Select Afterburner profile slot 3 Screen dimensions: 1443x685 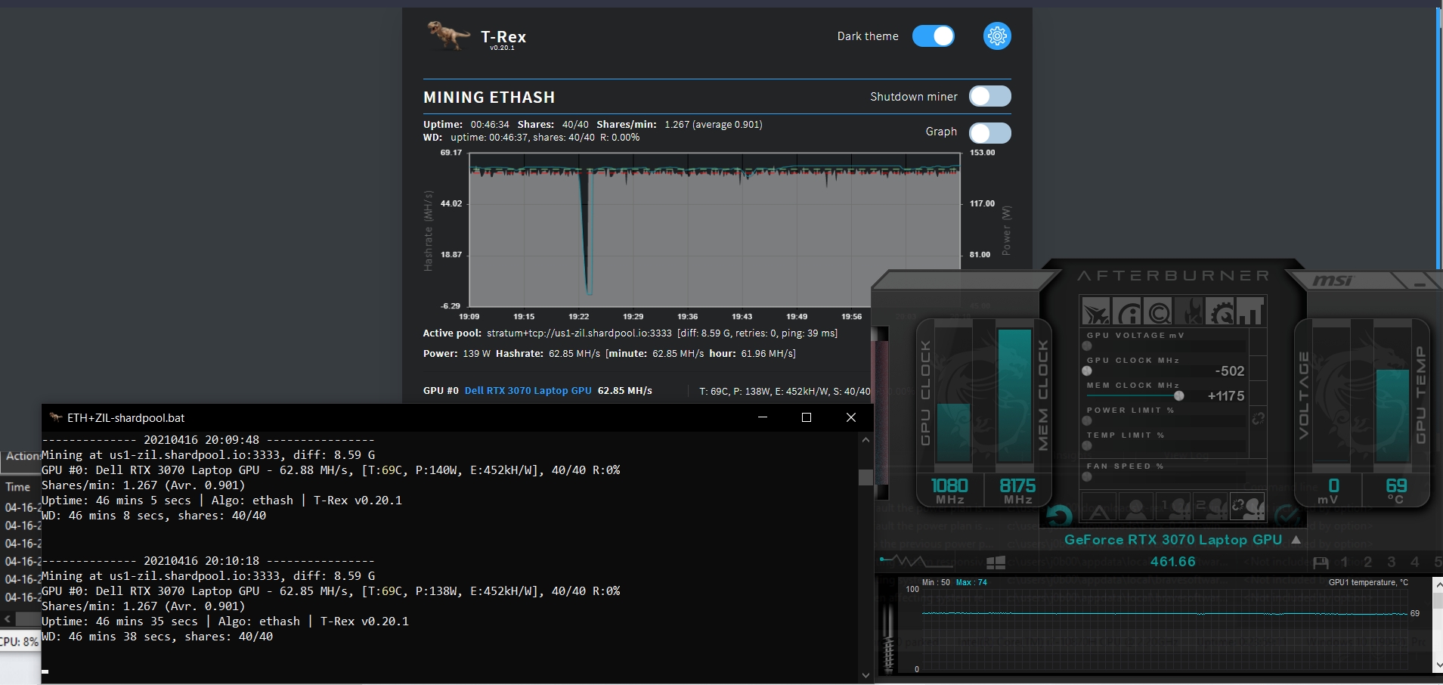tap(1392, 562)
